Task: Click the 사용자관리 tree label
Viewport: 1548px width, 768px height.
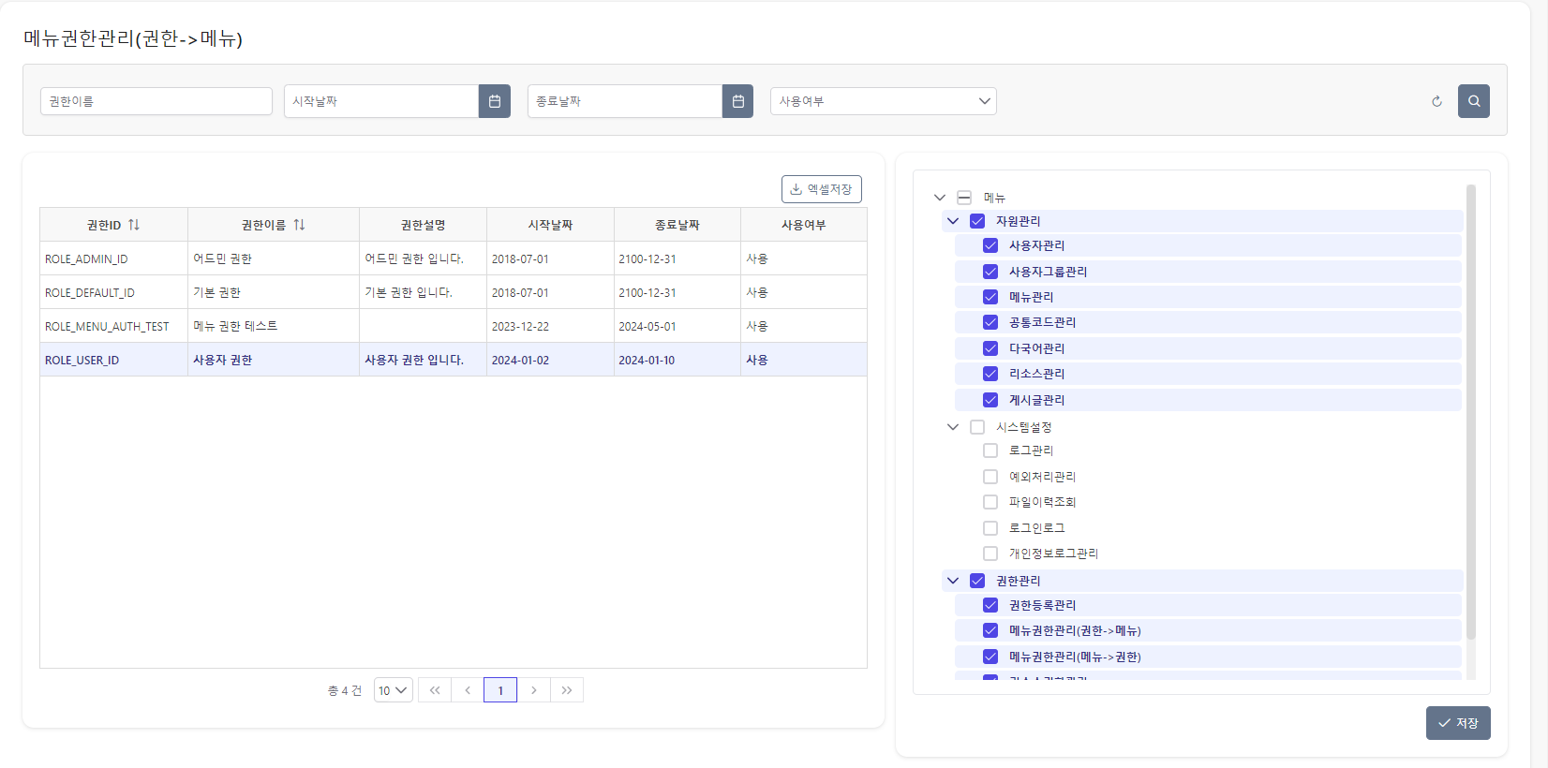Action: coord(1036,245)
